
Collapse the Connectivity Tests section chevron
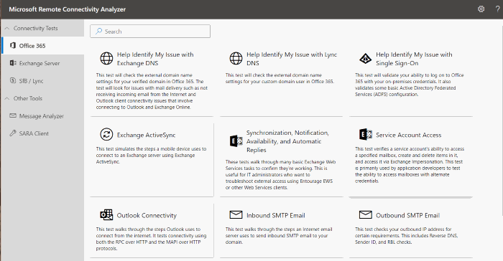6,28
